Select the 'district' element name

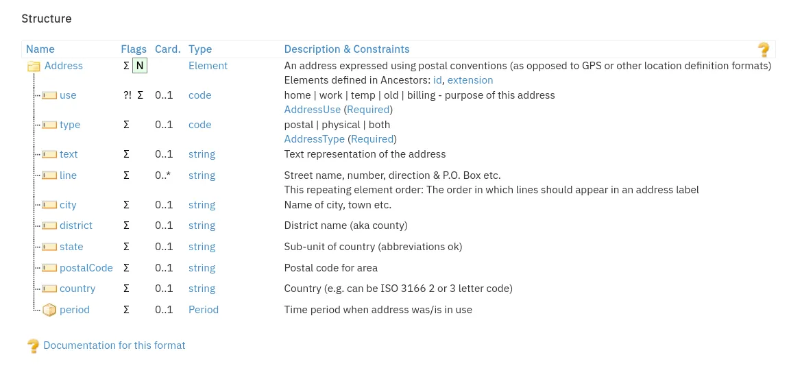pyautogui.click(x=75, y=225)
